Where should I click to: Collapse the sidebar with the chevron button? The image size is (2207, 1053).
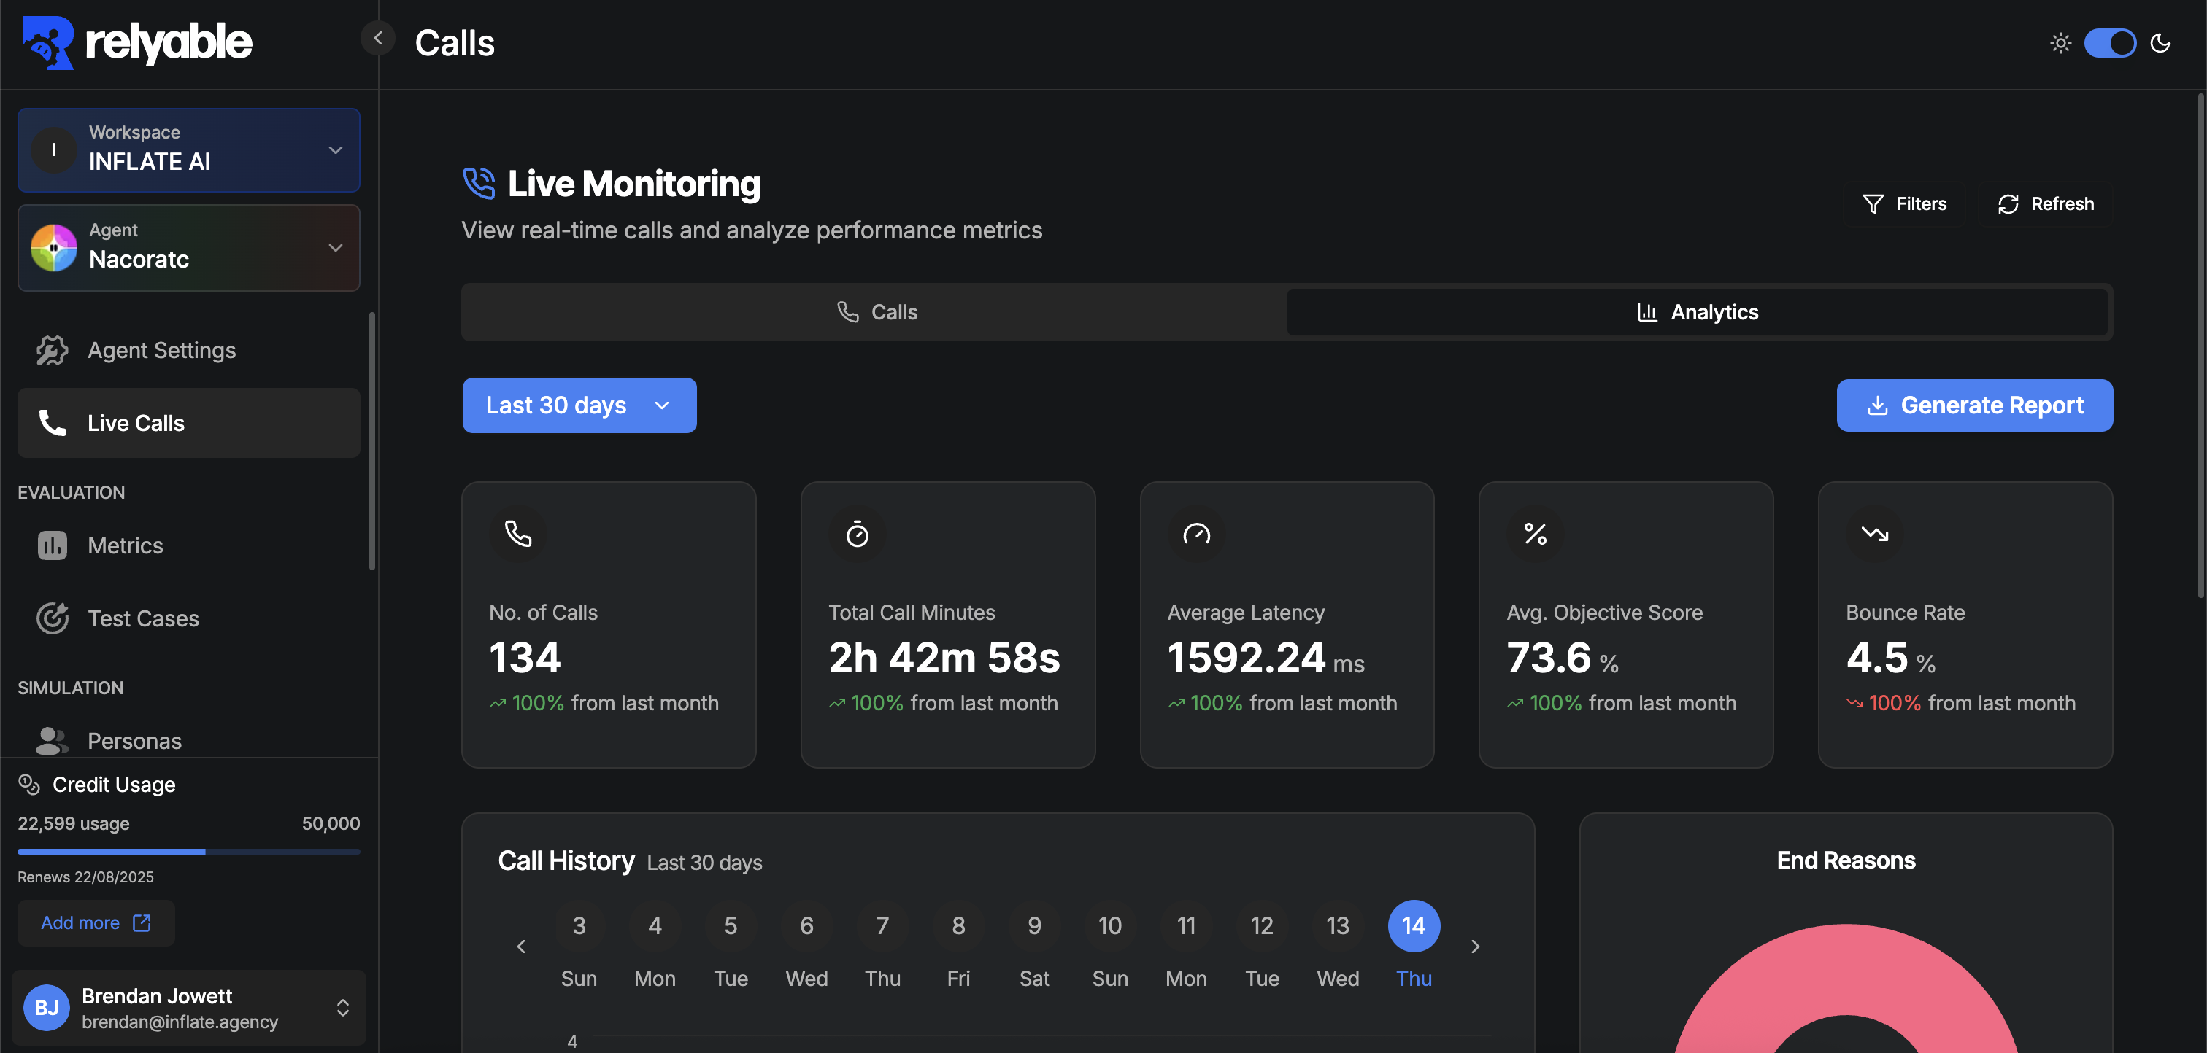pos(378,38)
